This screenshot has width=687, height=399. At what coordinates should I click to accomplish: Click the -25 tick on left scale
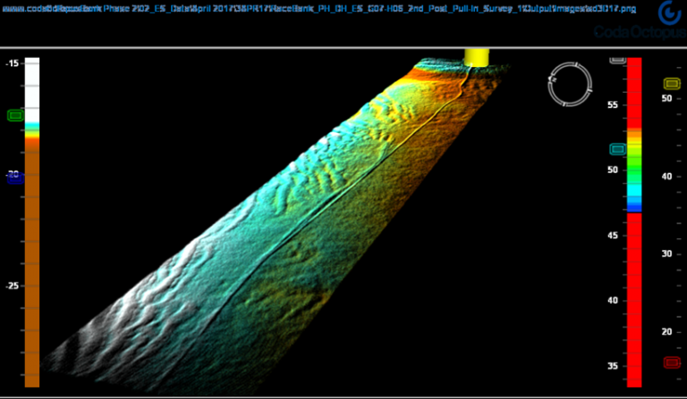coord(13,286)
